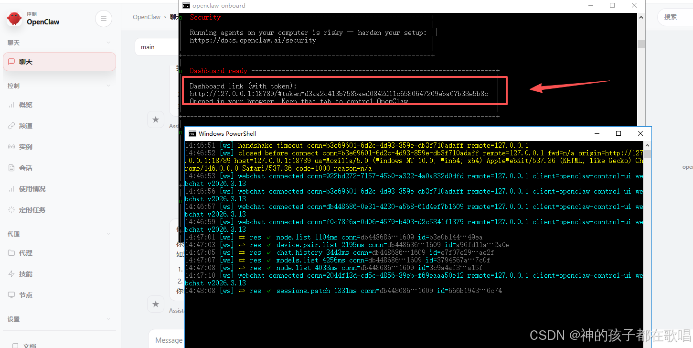Click the red 'Dashboard ready' heading

tap(218, 71)
